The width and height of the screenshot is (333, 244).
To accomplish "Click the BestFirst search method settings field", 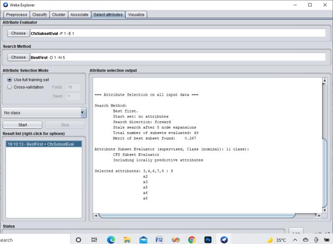I will point(178,57).
